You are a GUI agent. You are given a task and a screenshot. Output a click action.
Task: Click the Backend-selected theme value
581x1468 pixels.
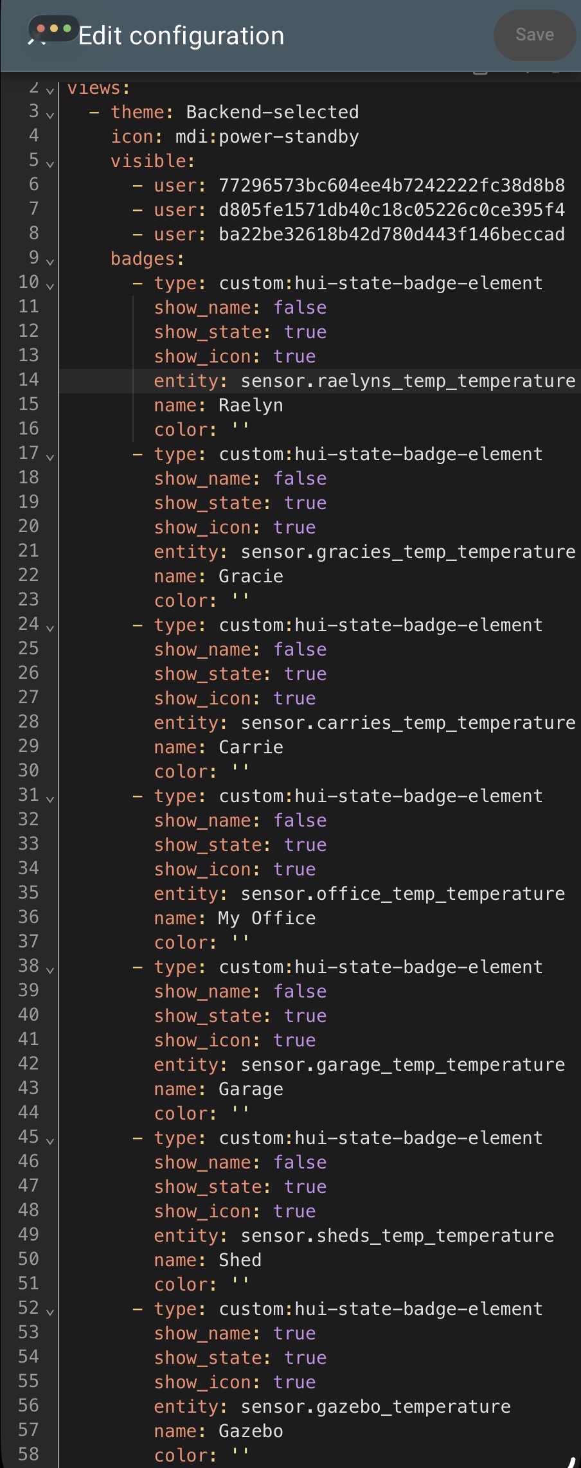pyautogui.click(x=272, y=112)
